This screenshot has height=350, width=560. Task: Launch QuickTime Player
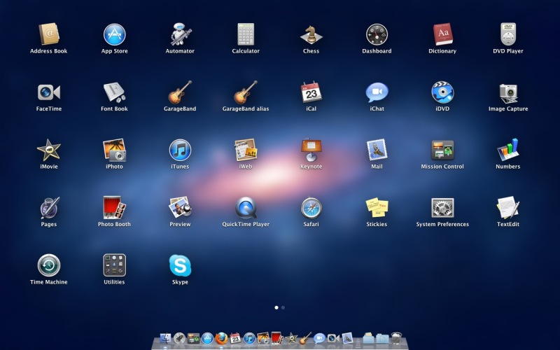click(x=246, y=208)
